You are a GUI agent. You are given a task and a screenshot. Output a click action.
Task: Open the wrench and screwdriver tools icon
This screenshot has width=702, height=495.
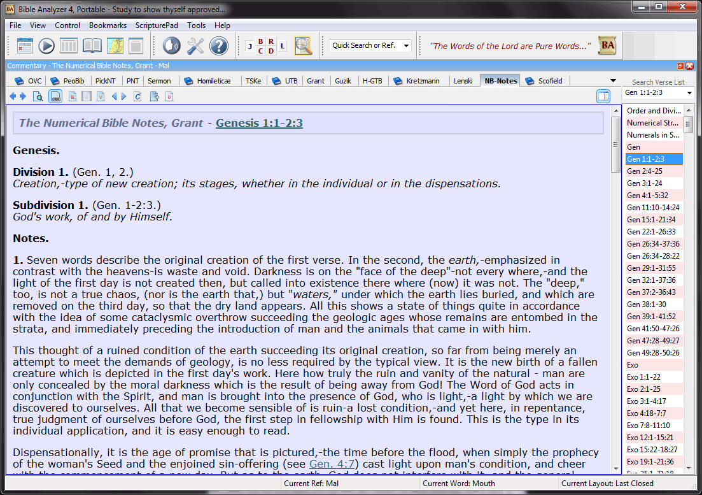(195, 46)
